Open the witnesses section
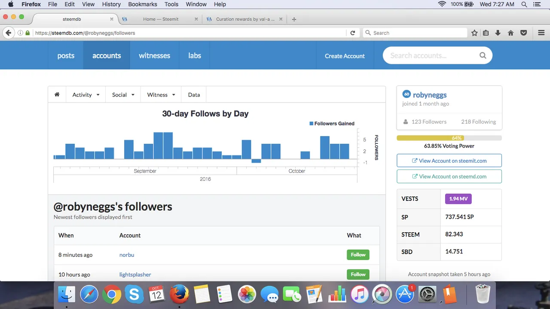Image resolution: width=550 pixels, height=309 pixels. click(x=154, y=55)
